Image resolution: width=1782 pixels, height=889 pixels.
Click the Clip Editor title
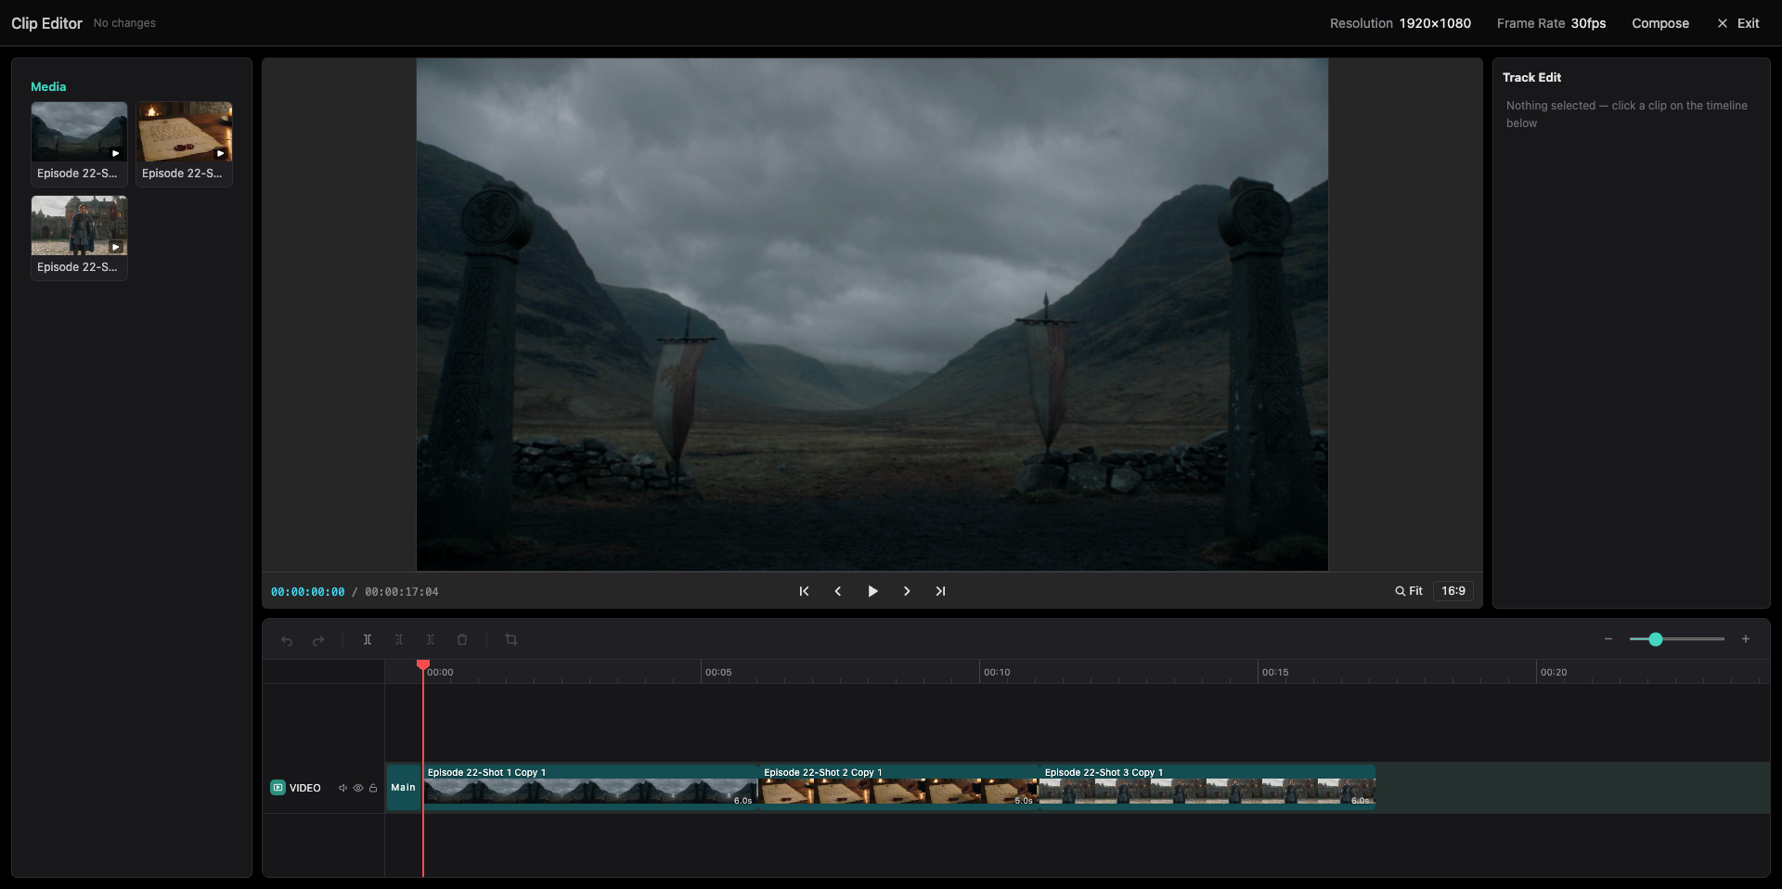pos(46,23)
